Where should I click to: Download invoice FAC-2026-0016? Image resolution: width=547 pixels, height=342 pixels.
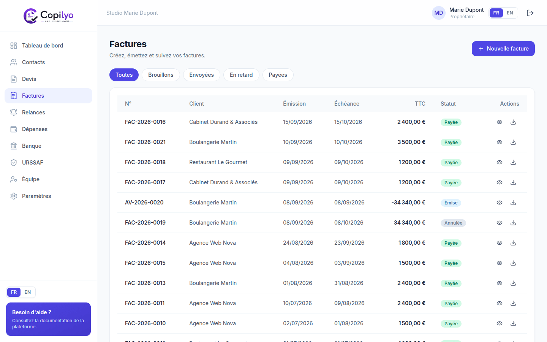[x=513, y=122]
